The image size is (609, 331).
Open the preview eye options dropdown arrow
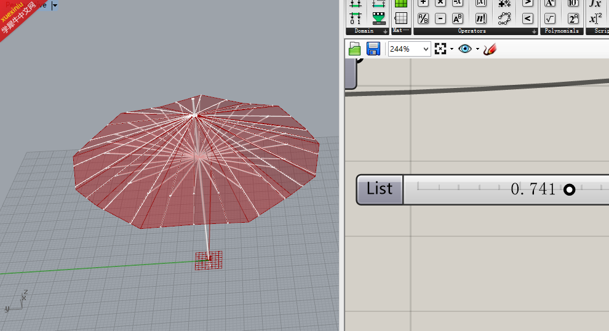coord(477,49)
